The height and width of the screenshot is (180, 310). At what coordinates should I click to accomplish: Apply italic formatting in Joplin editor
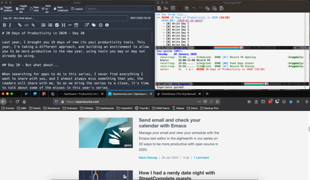point(10,25)
